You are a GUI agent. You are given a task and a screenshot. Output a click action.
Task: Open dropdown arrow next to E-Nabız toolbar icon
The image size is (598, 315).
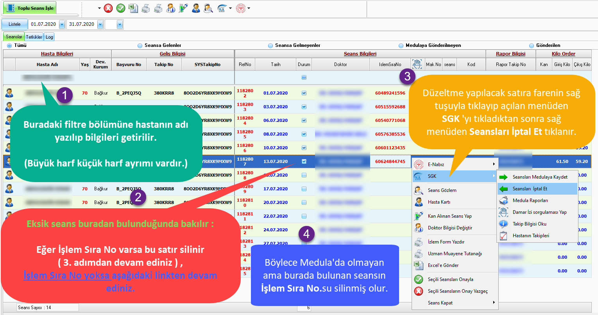pyautogui.click(x=249, y=8)
